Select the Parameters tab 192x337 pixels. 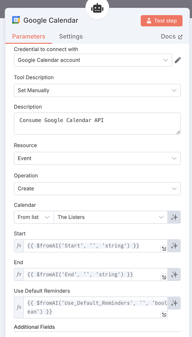[x=28, y=36]
